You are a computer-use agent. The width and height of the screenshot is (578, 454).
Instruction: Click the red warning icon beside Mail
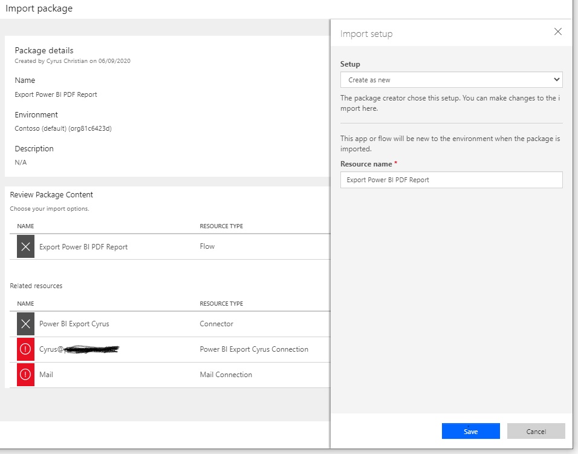click(x=25, y=375)
